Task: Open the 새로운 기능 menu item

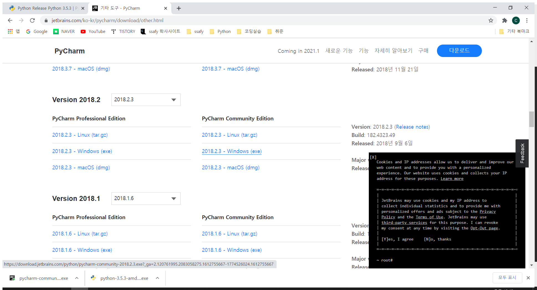Action: [x=339, y=51]
